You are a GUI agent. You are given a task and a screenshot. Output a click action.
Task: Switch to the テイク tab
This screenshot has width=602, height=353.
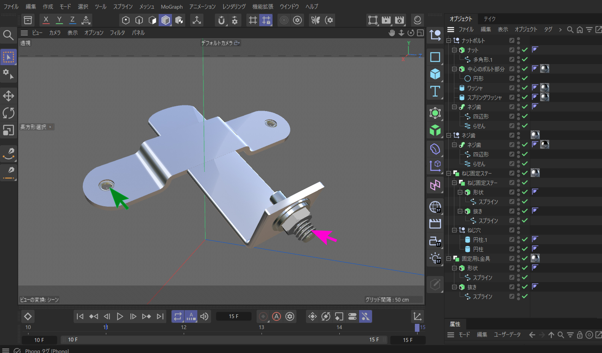pos(489,19)
